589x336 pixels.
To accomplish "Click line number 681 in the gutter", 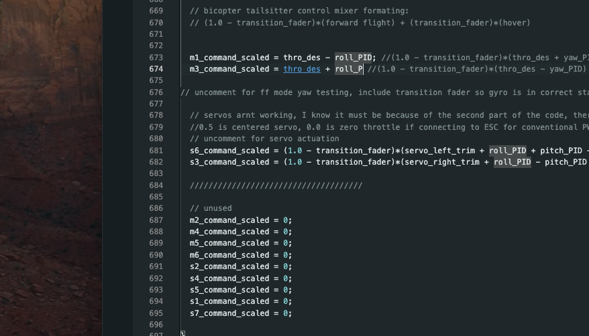I will (156, 151).
